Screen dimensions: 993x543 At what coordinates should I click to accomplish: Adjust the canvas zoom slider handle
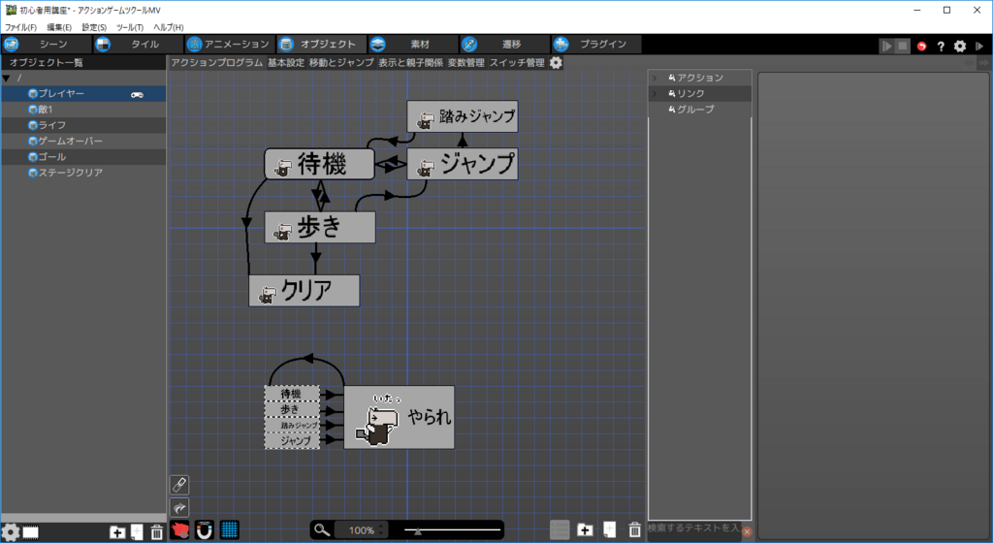click(x=417, y=531)
